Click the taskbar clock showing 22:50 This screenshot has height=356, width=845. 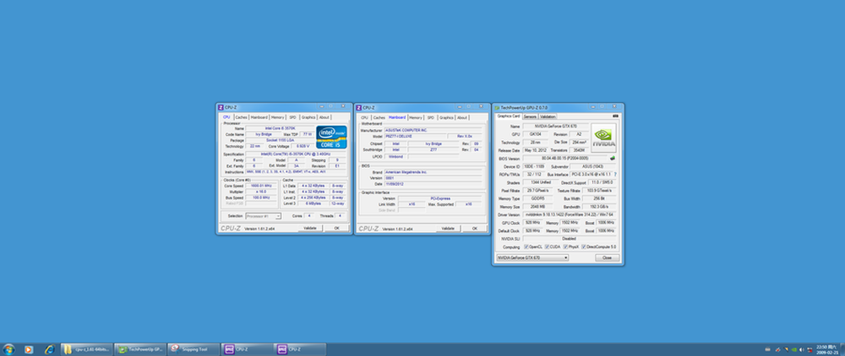click(x=826, y=349)
